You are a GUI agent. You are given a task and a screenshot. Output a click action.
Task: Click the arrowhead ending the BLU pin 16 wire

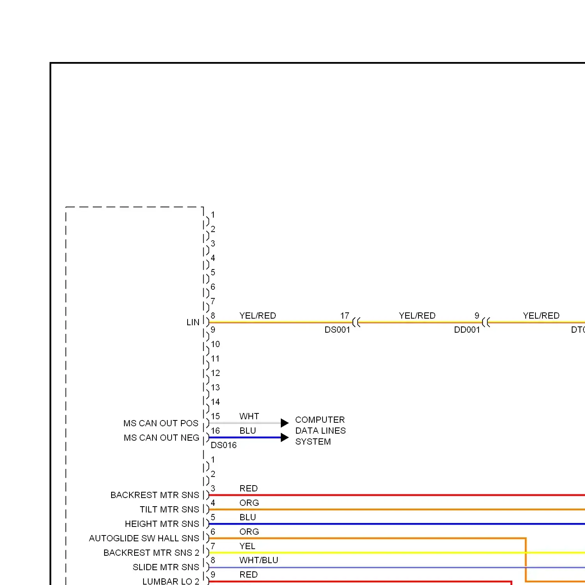coord(285,438)
